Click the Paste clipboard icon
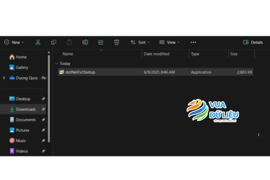270x180 pixels. [x=69, y=42]
